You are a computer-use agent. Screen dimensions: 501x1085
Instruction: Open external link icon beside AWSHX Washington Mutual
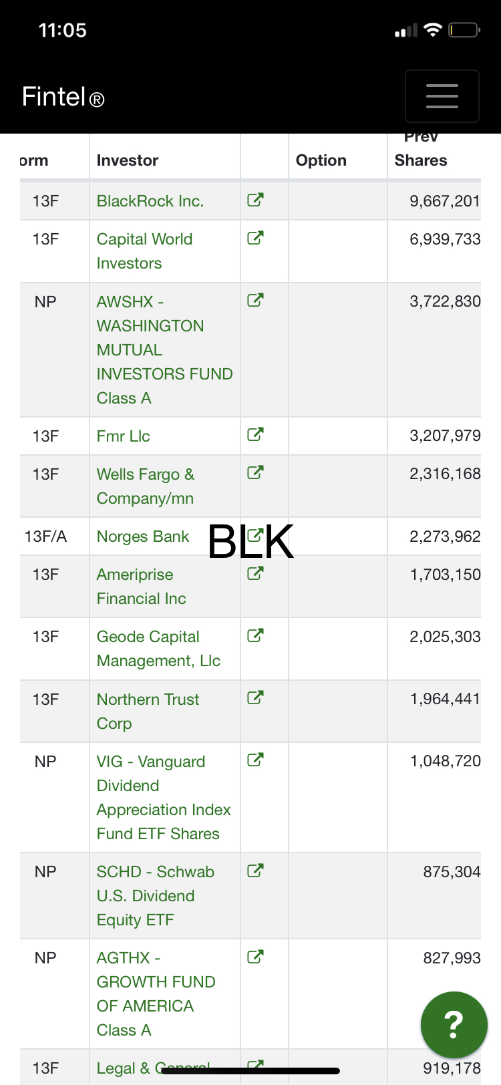pyautogui.click(x=255, y=300)
